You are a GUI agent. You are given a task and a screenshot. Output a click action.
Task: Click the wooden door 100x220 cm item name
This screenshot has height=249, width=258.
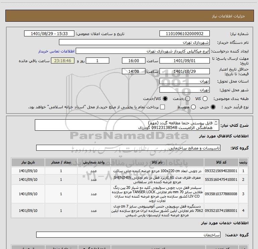pos(157,171)
